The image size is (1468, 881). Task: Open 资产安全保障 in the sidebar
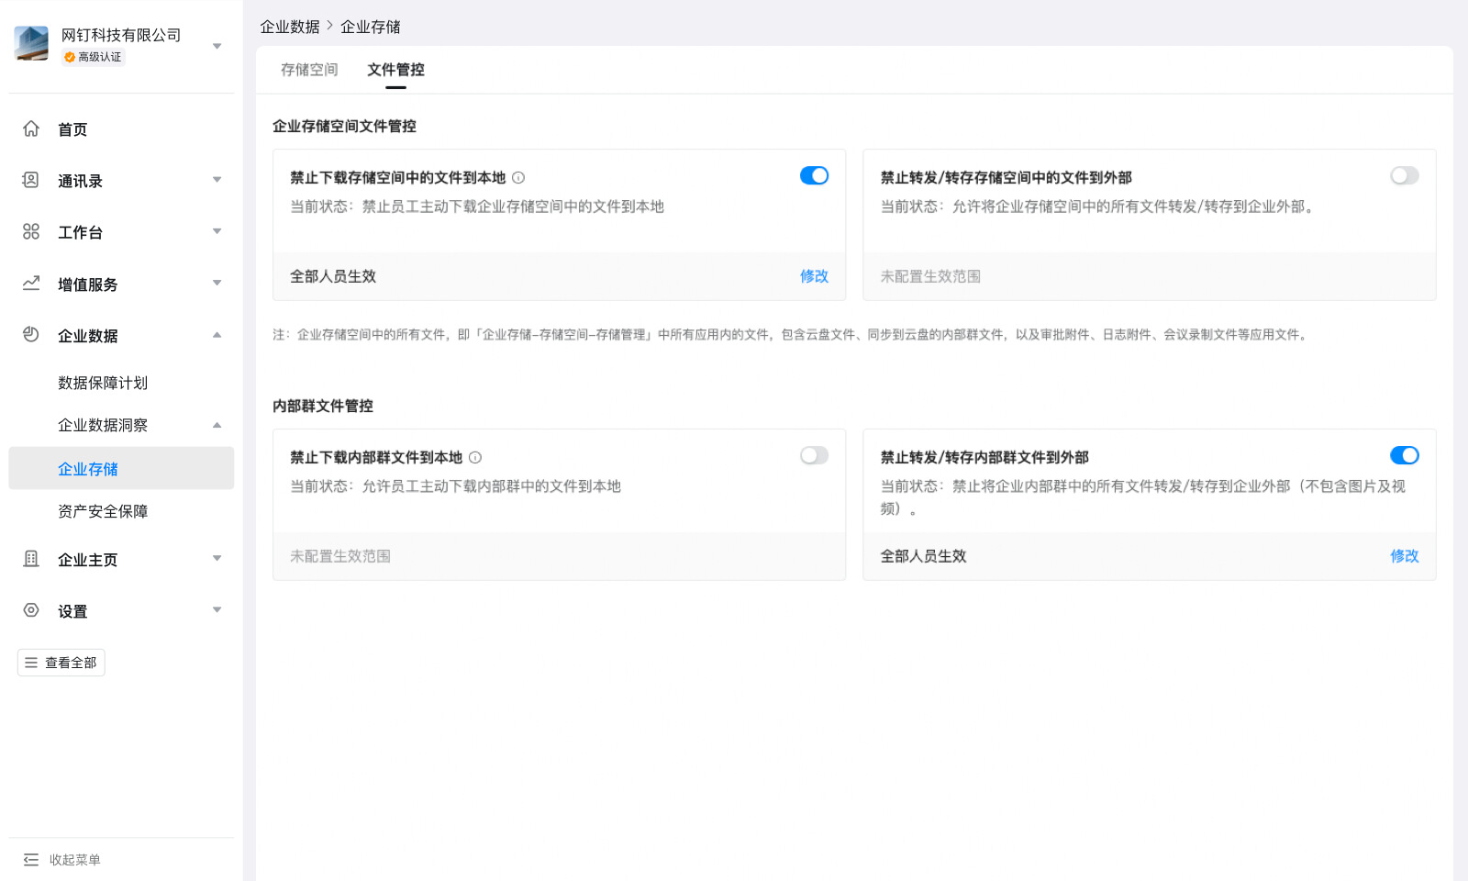pyautogui.click(x=103, y=511)
